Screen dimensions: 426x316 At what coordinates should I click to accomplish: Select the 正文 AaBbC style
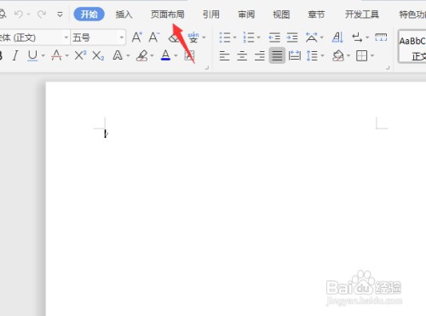(412, 47)
